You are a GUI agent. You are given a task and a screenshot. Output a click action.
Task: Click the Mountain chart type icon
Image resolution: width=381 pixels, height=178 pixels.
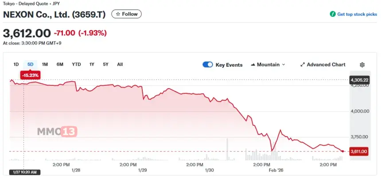pos(253,64)
